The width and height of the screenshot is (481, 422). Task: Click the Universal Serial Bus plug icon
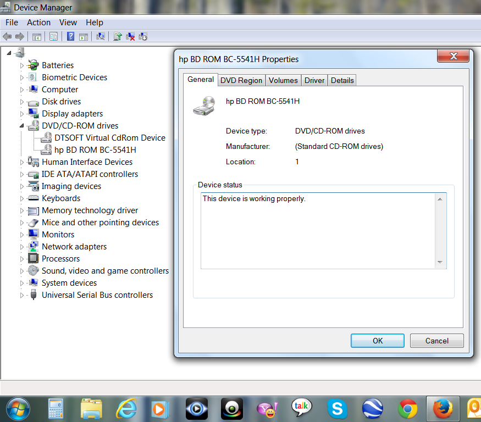click(34, 295)
